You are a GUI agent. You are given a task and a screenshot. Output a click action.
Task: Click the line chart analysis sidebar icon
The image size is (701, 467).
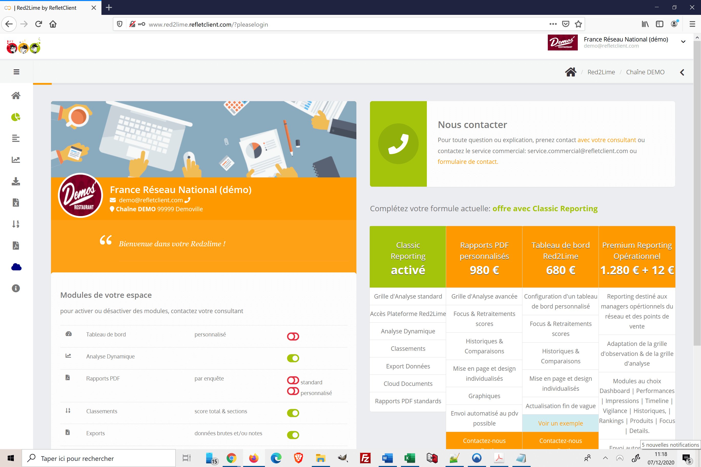point(16,160)
